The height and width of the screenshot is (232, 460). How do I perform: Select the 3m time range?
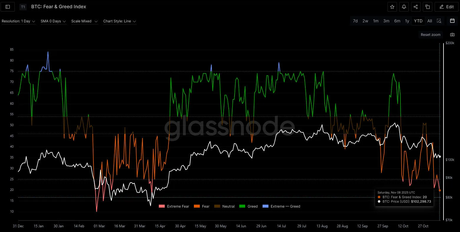(x=386, y=21)
